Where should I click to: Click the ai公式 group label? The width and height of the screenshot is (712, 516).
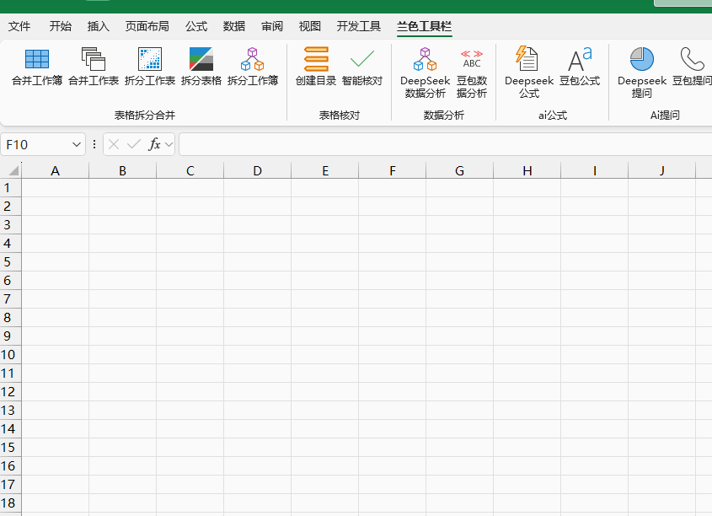point(553,116)
